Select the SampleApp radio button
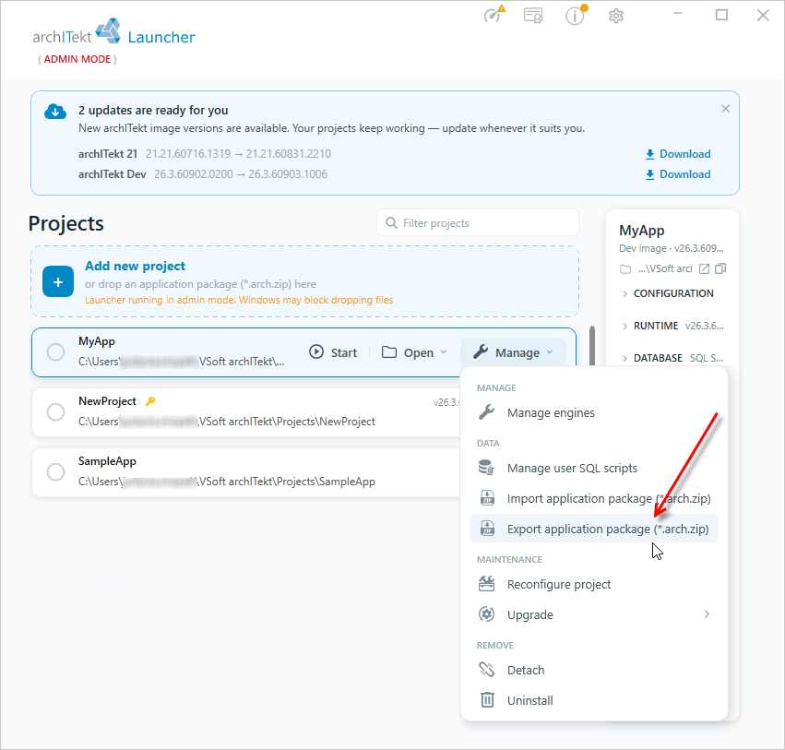Viewport: 785px width, 750px height. 55,471
